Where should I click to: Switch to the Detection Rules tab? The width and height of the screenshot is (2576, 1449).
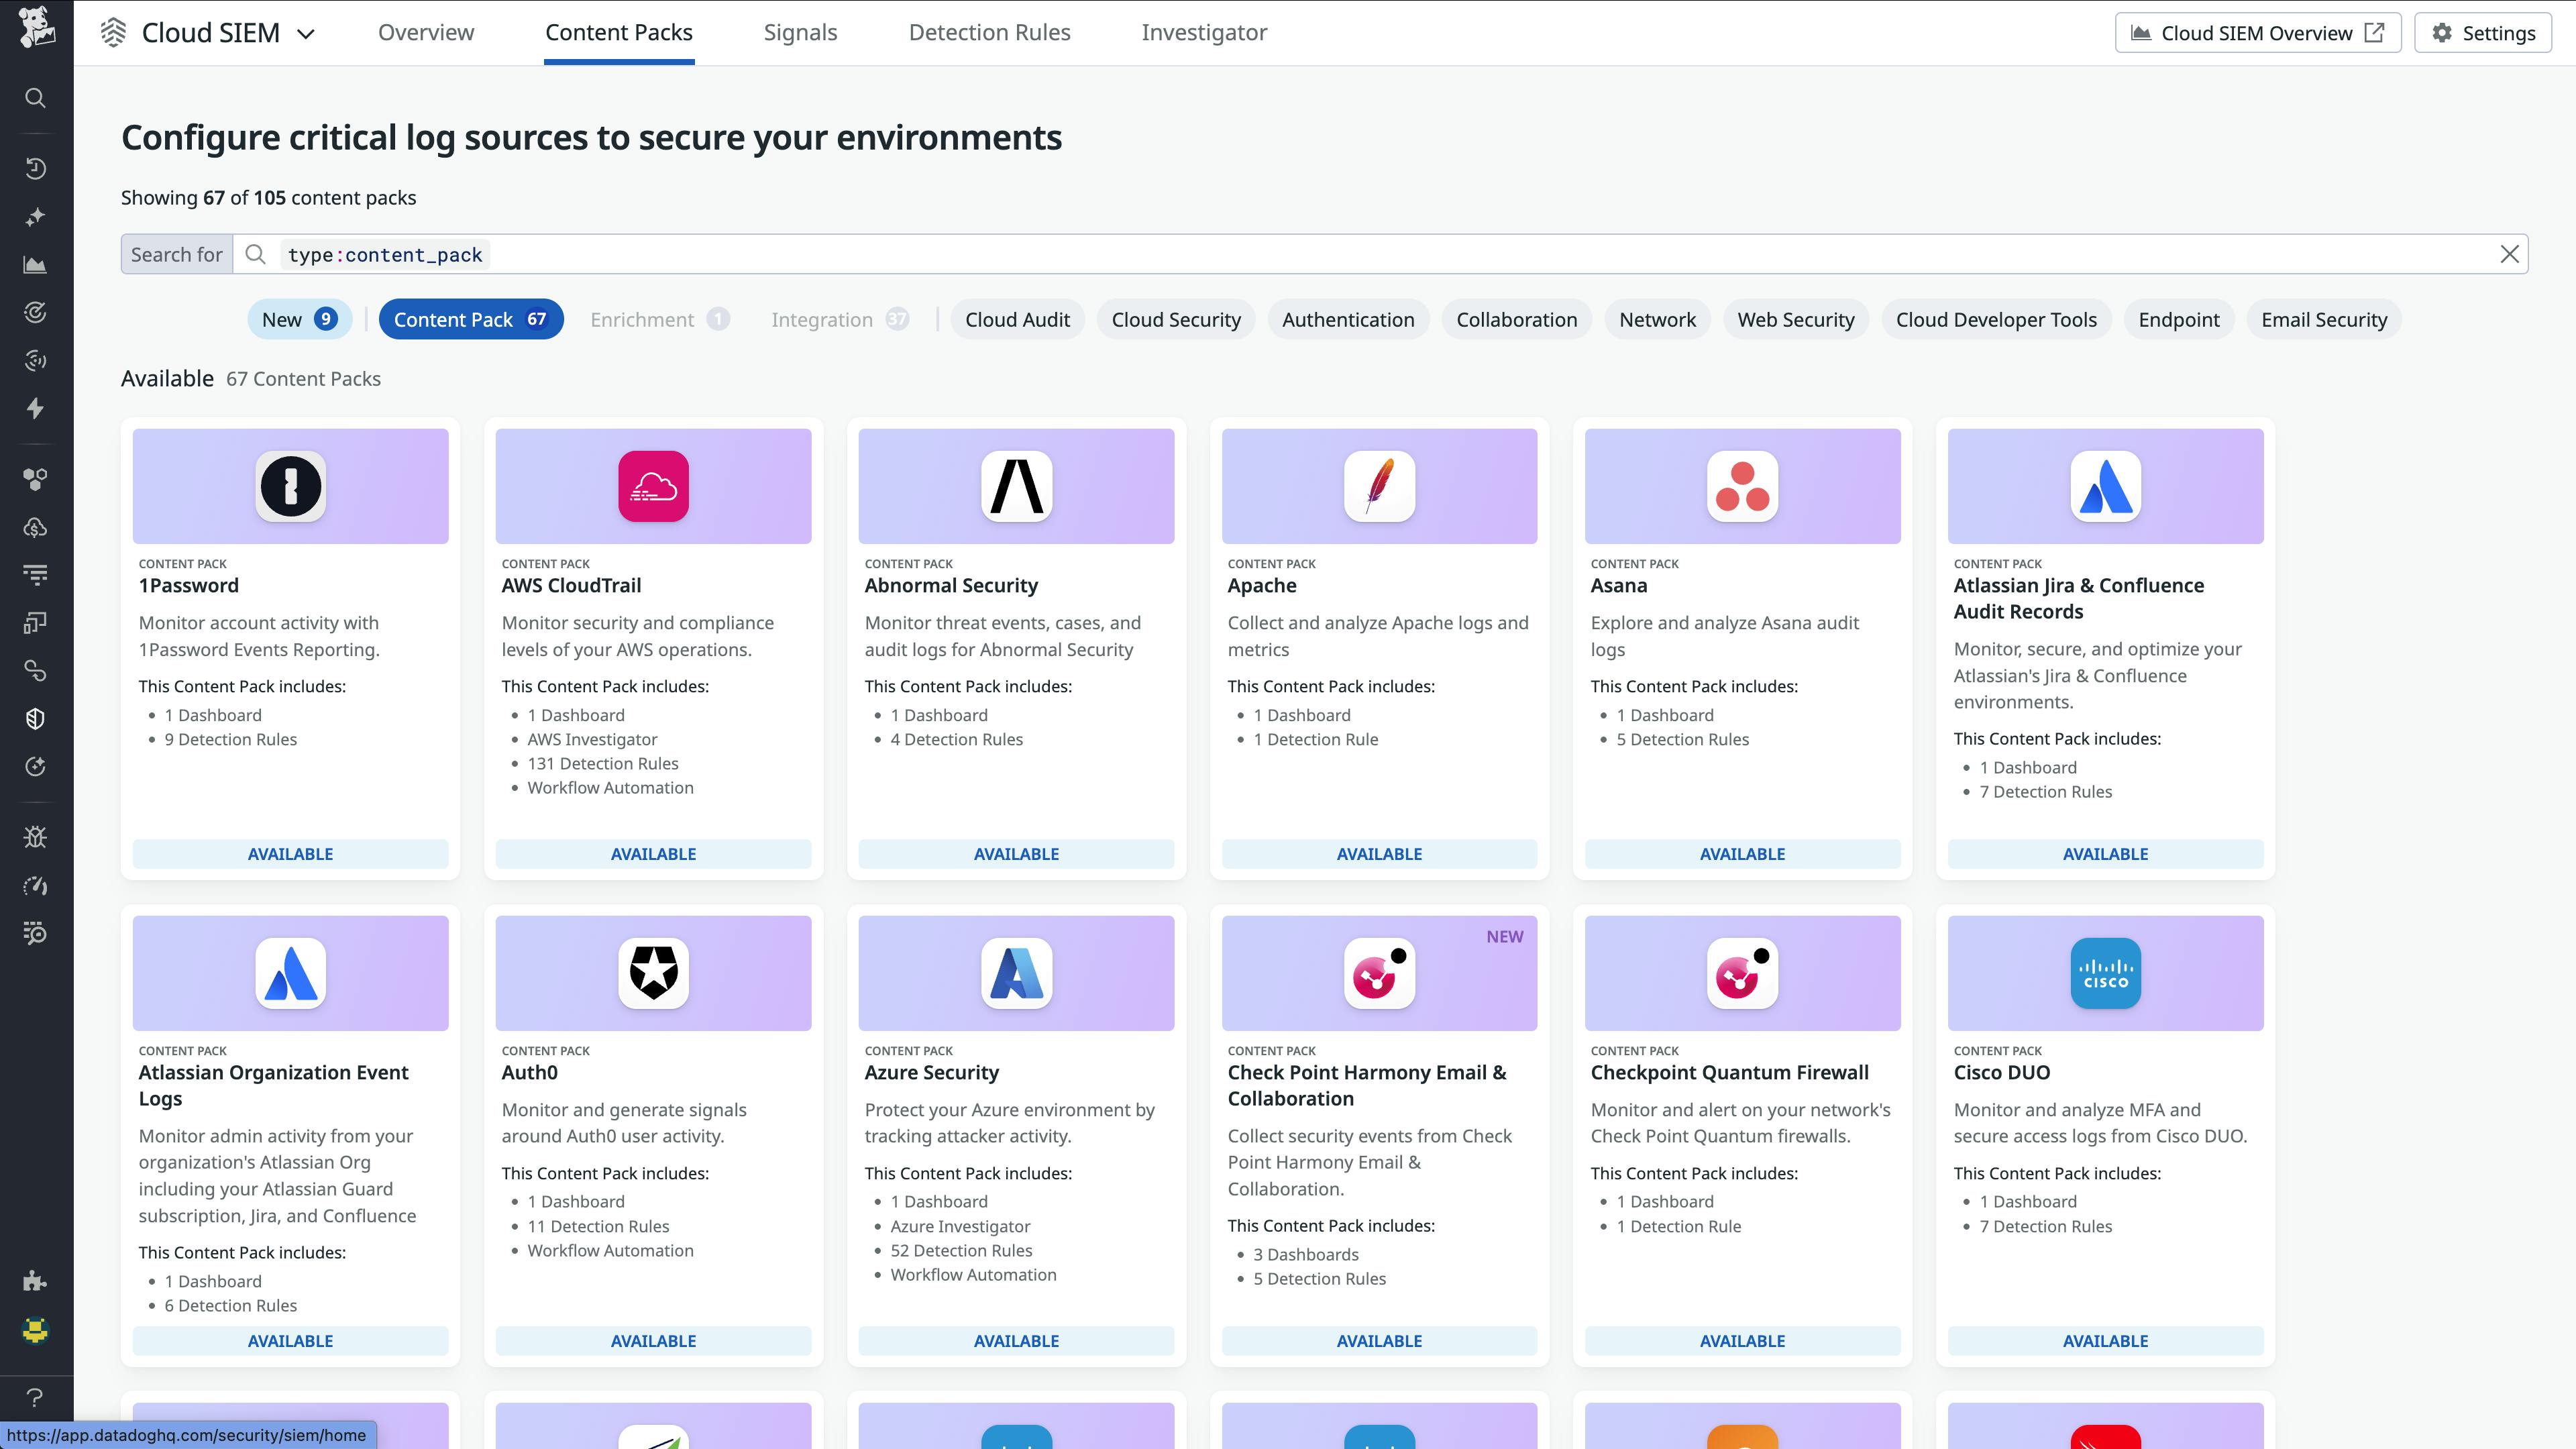(989, 32)
